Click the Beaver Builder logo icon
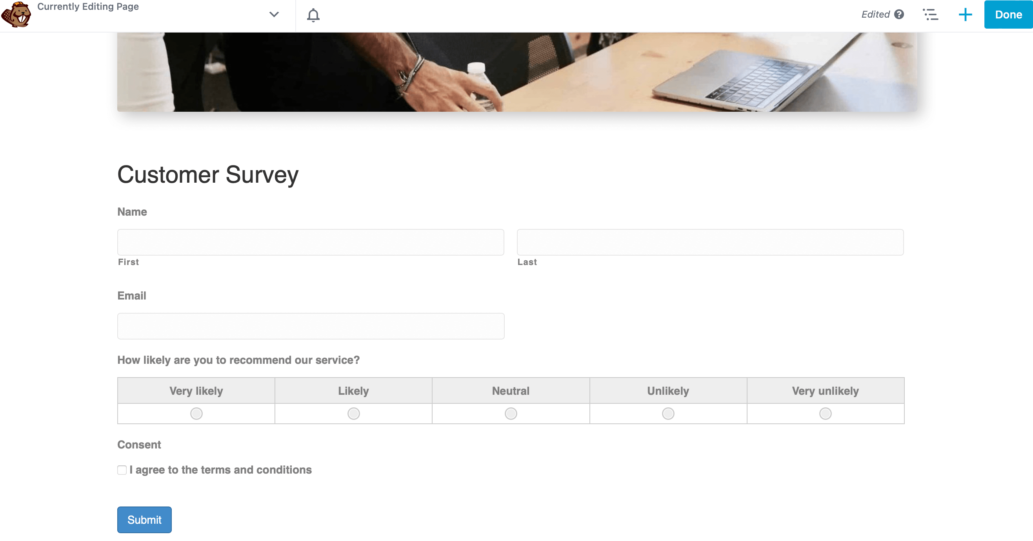 coord(16,15)
